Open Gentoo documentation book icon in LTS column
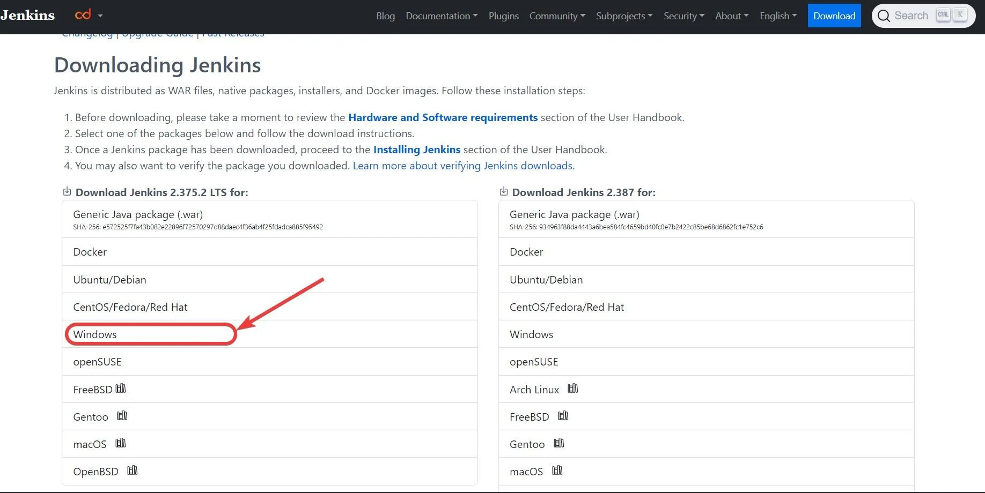The height and width of the screenshot is (493, 985). pyautogui.click(x=122, y=416)
